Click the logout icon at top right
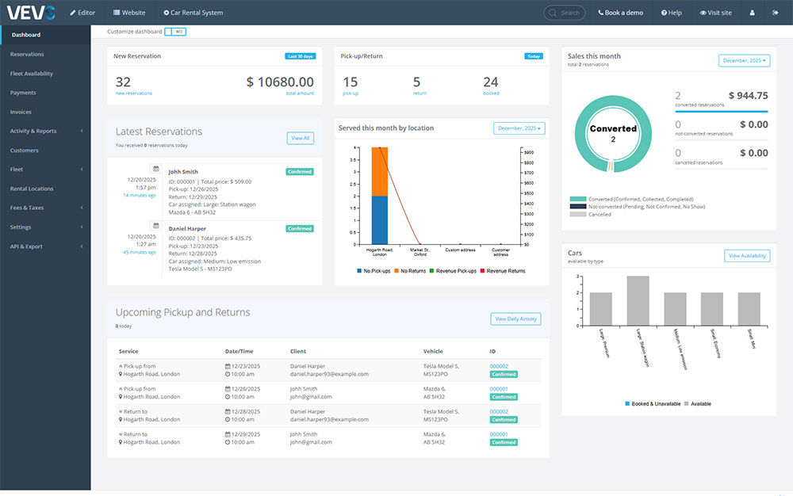The height and width of the screenshot is (496, 793). click(x=775, y=13)
